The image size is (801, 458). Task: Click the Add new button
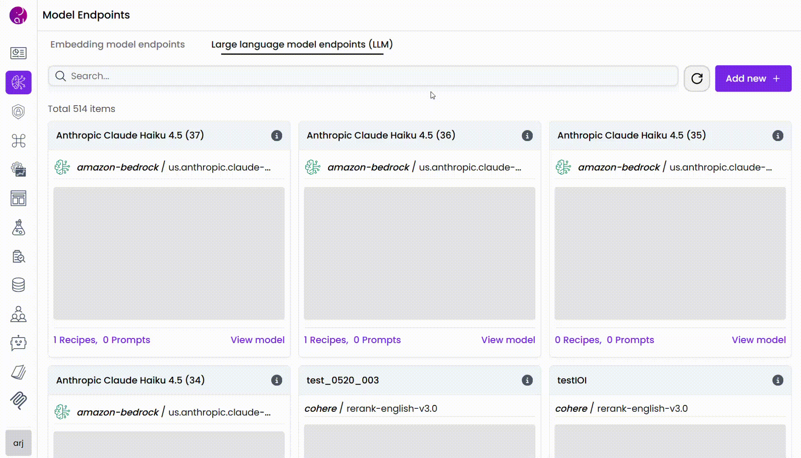coord(753,78)
